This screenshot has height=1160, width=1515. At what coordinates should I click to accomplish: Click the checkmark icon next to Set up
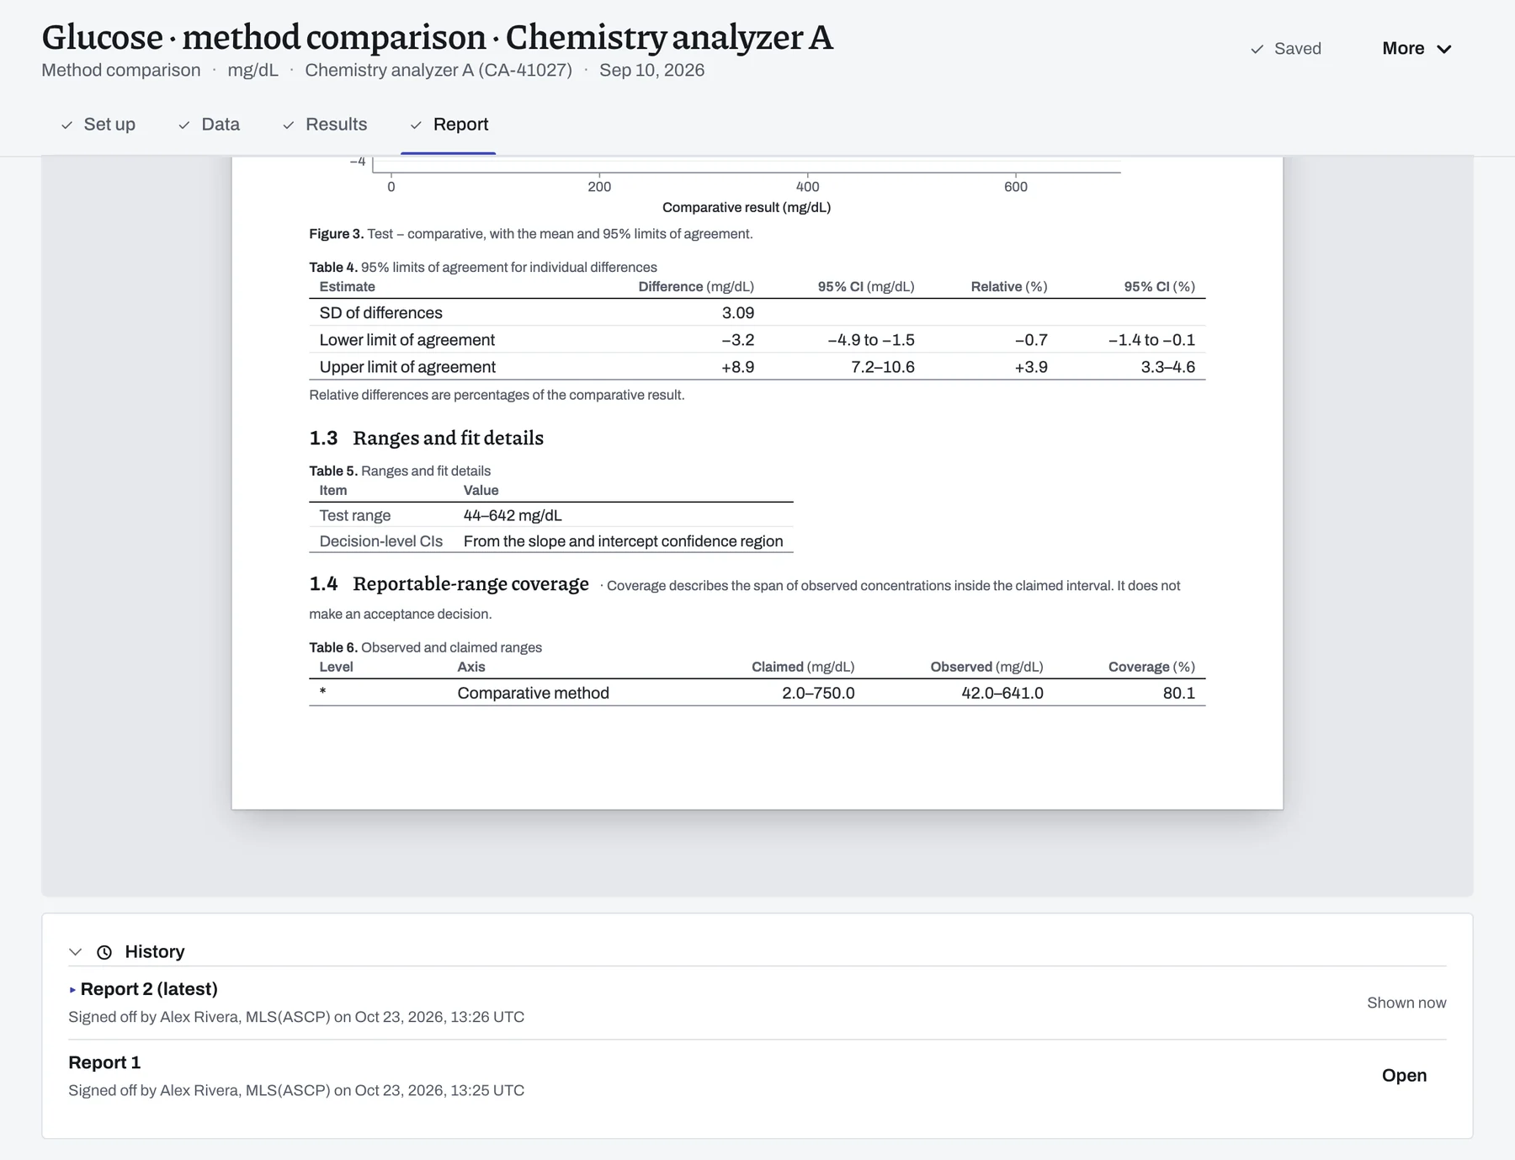[x=66, y=125]
